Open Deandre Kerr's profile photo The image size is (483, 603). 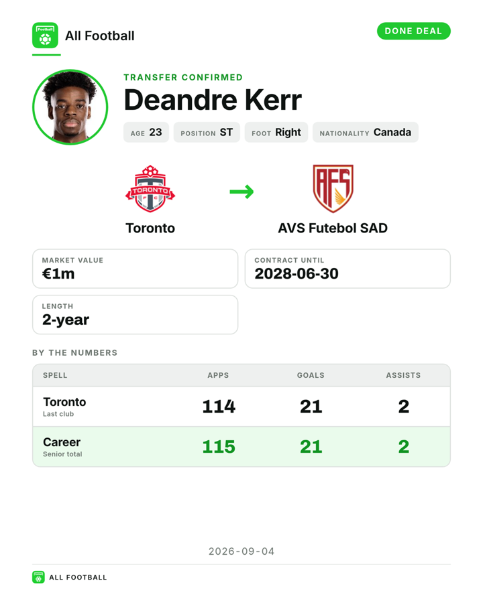[70, 107]
